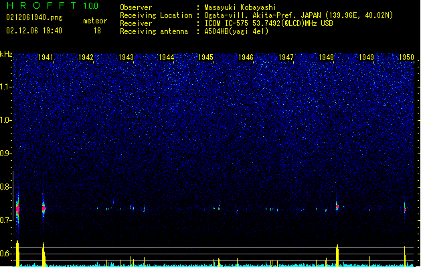Click the 1949 time axis marker
The width and height of the screenshot is (421, 267).
[x=366, y=57]
